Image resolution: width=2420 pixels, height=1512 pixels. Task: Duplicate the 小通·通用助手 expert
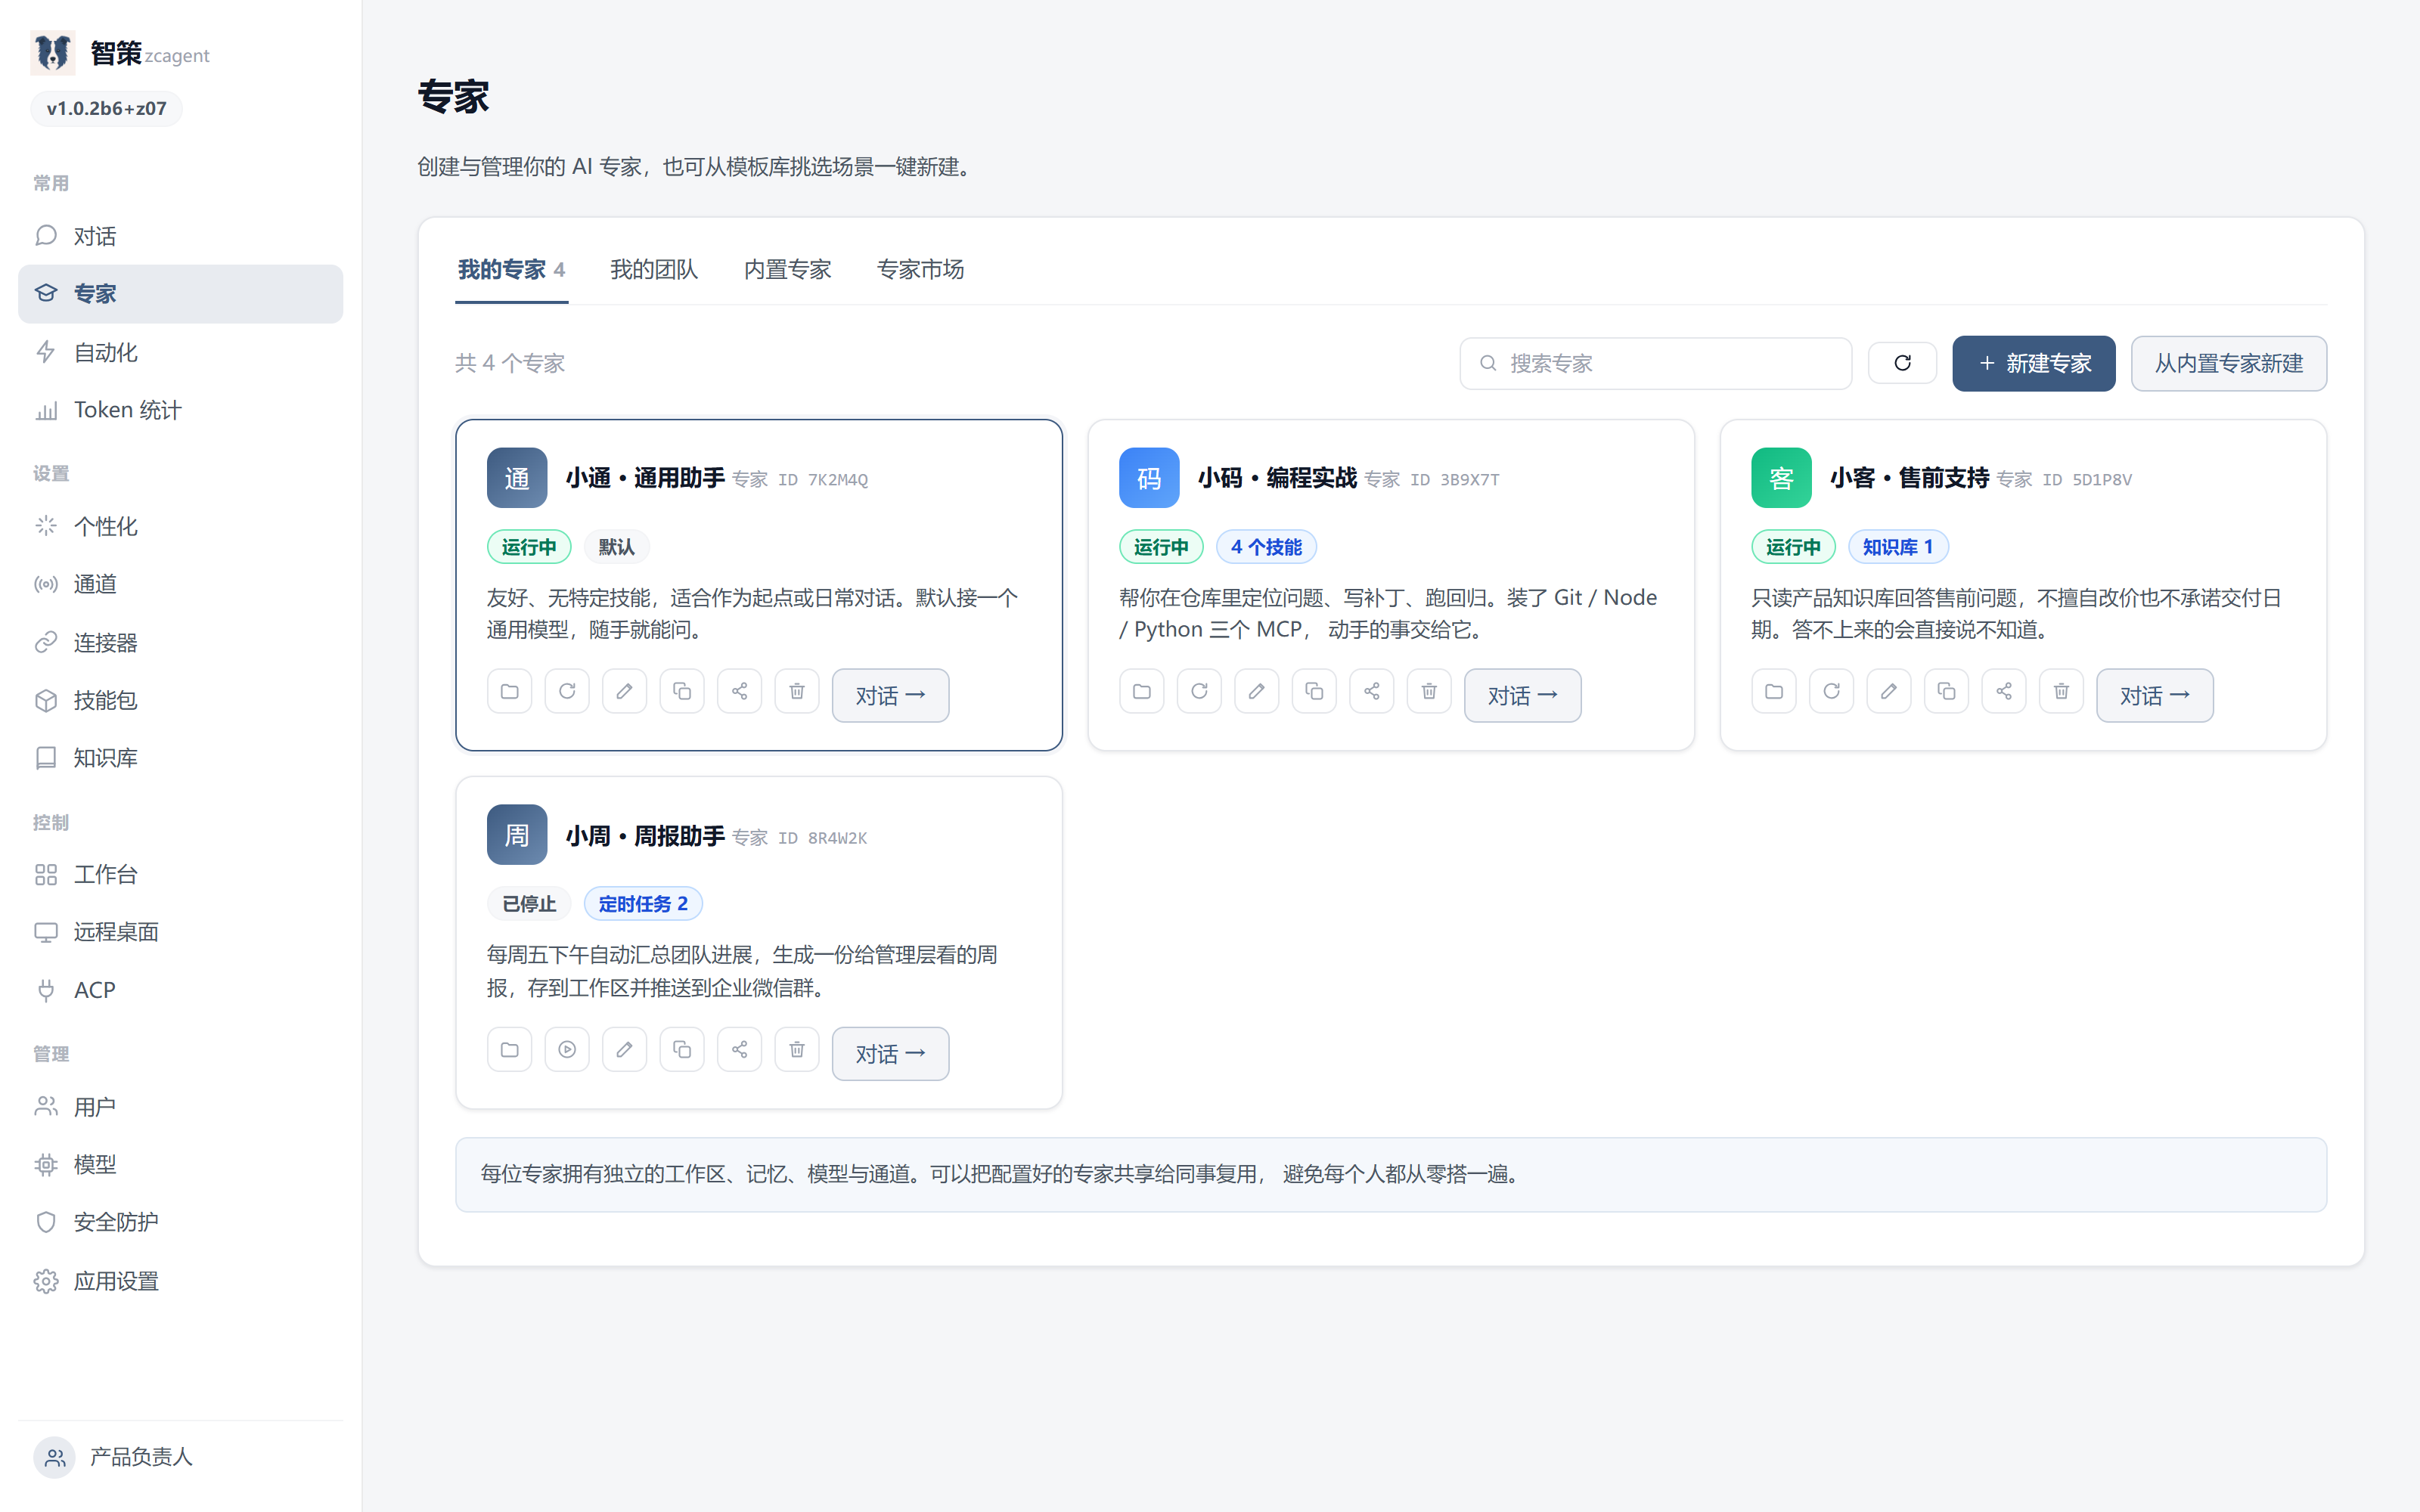pos(682,691)
